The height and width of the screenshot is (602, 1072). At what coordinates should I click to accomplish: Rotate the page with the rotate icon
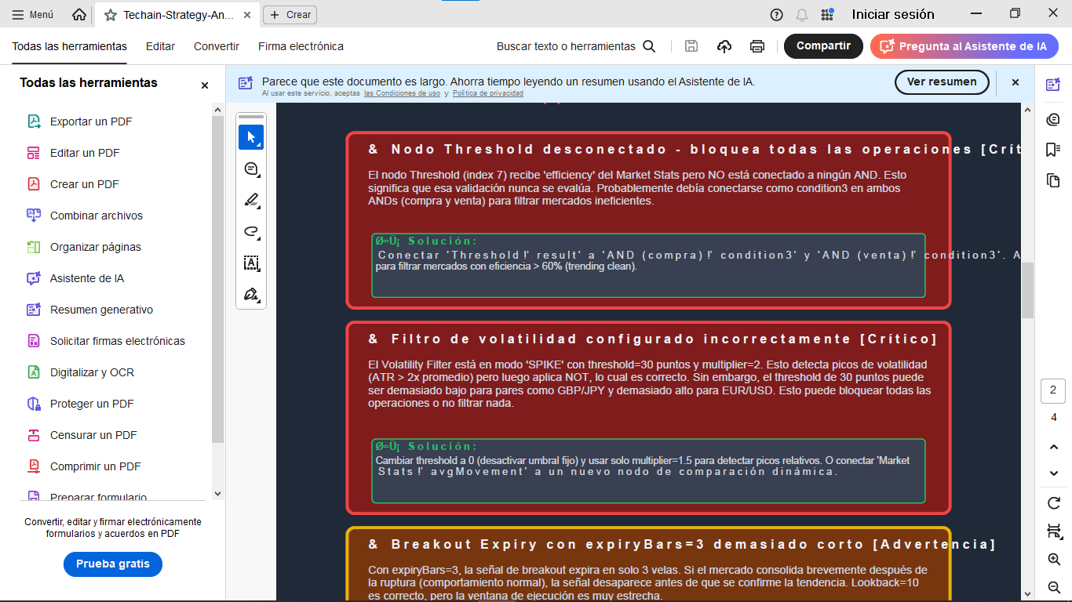pos(1053,502)
